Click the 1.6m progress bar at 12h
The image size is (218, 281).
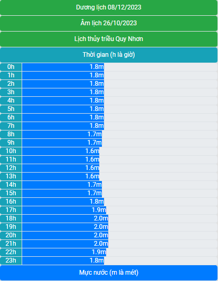point(61,168)
